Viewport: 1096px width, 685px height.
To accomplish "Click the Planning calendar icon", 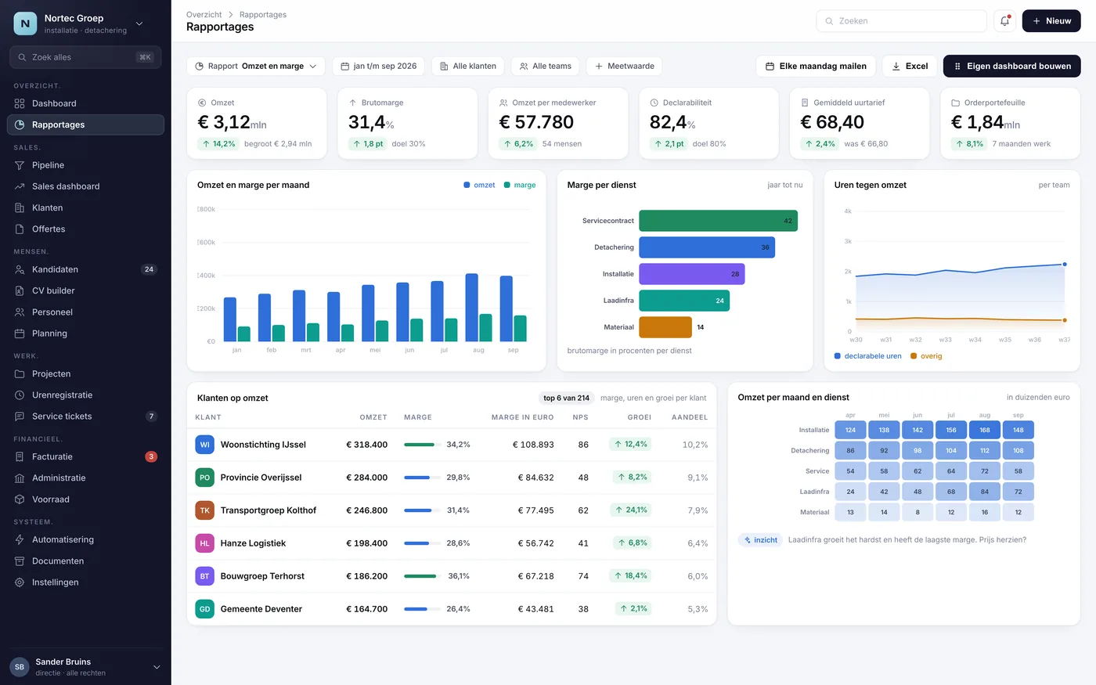I will coord(20,333).
